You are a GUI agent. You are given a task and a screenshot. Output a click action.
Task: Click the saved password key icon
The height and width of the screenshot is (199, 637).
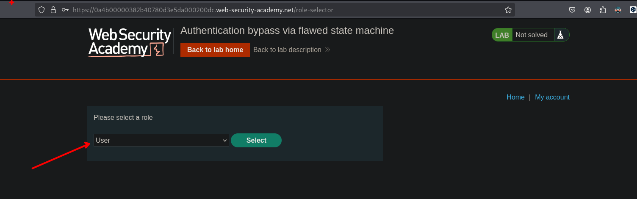(x=65, y=10)
